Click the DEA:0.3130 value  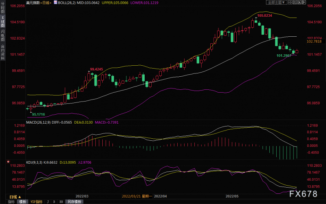pyautogui.click(x=84, y=122)
